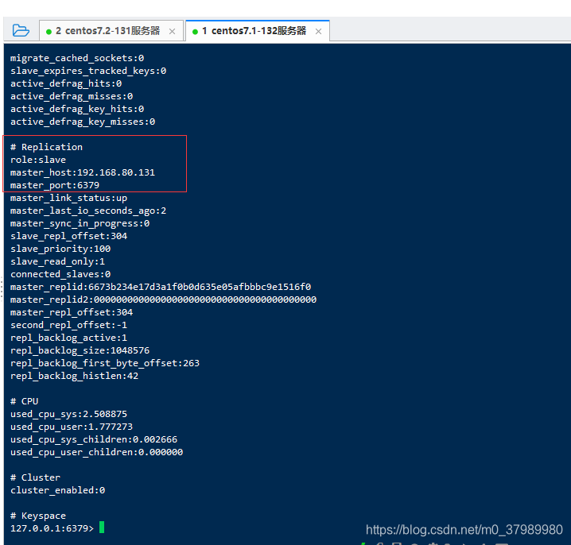The height and width of the screenshot is (545, 571).
Task: Click repl_backlog_size:1048576 line
Action: click(x=80, y=350)
